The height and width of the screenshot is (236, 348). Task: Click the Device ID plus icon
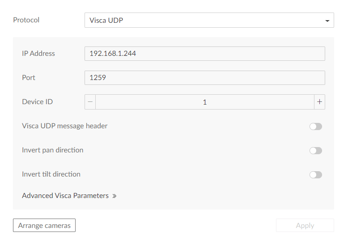pos(319,102)
